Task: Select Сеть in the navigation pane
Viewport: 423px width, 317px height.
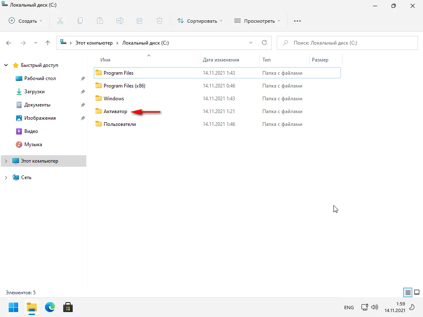Action: coord(26,177)
